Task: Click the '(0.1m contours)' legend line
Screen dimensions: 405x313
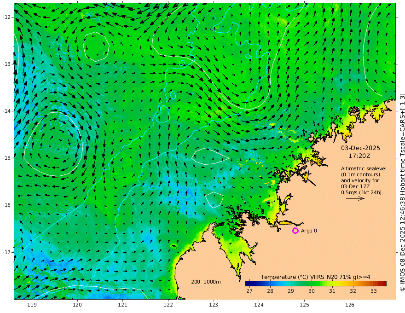Action: (360, 174)
